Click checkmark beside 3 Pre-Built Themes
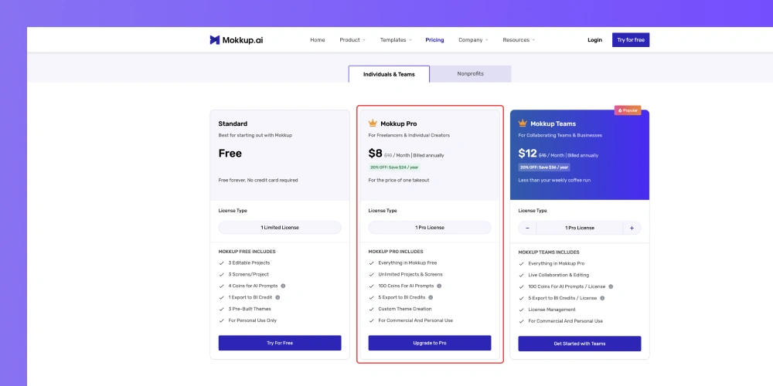 click(x=221, y=310)
